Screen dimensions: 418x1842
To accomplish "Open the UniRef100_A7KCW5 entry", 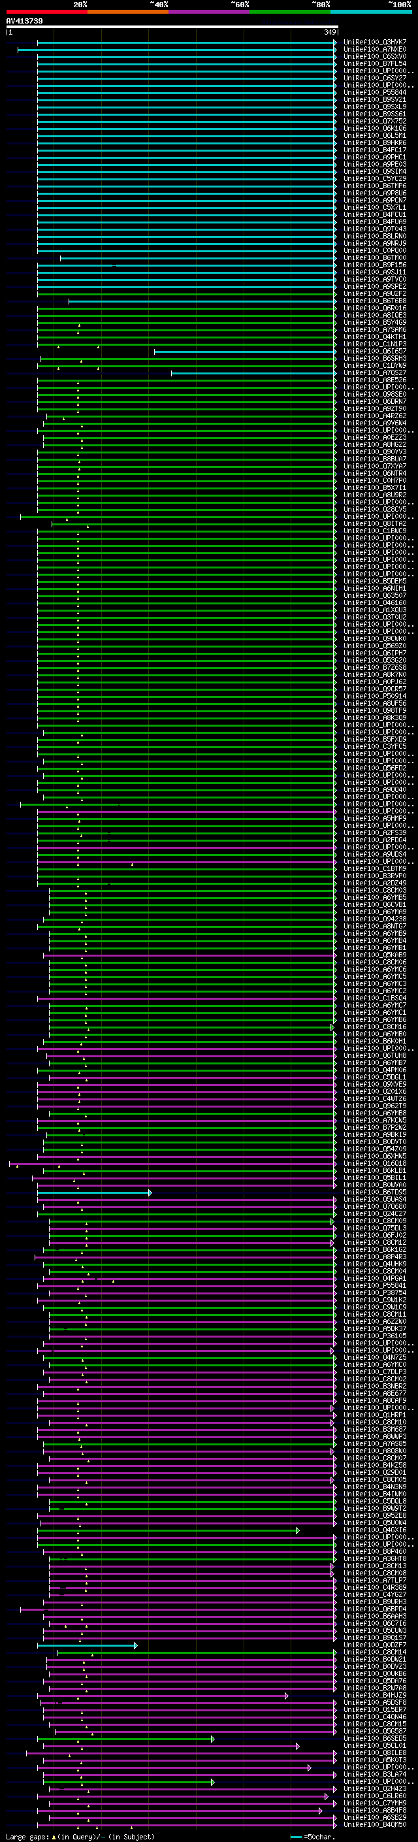I will click(374, 1121).
